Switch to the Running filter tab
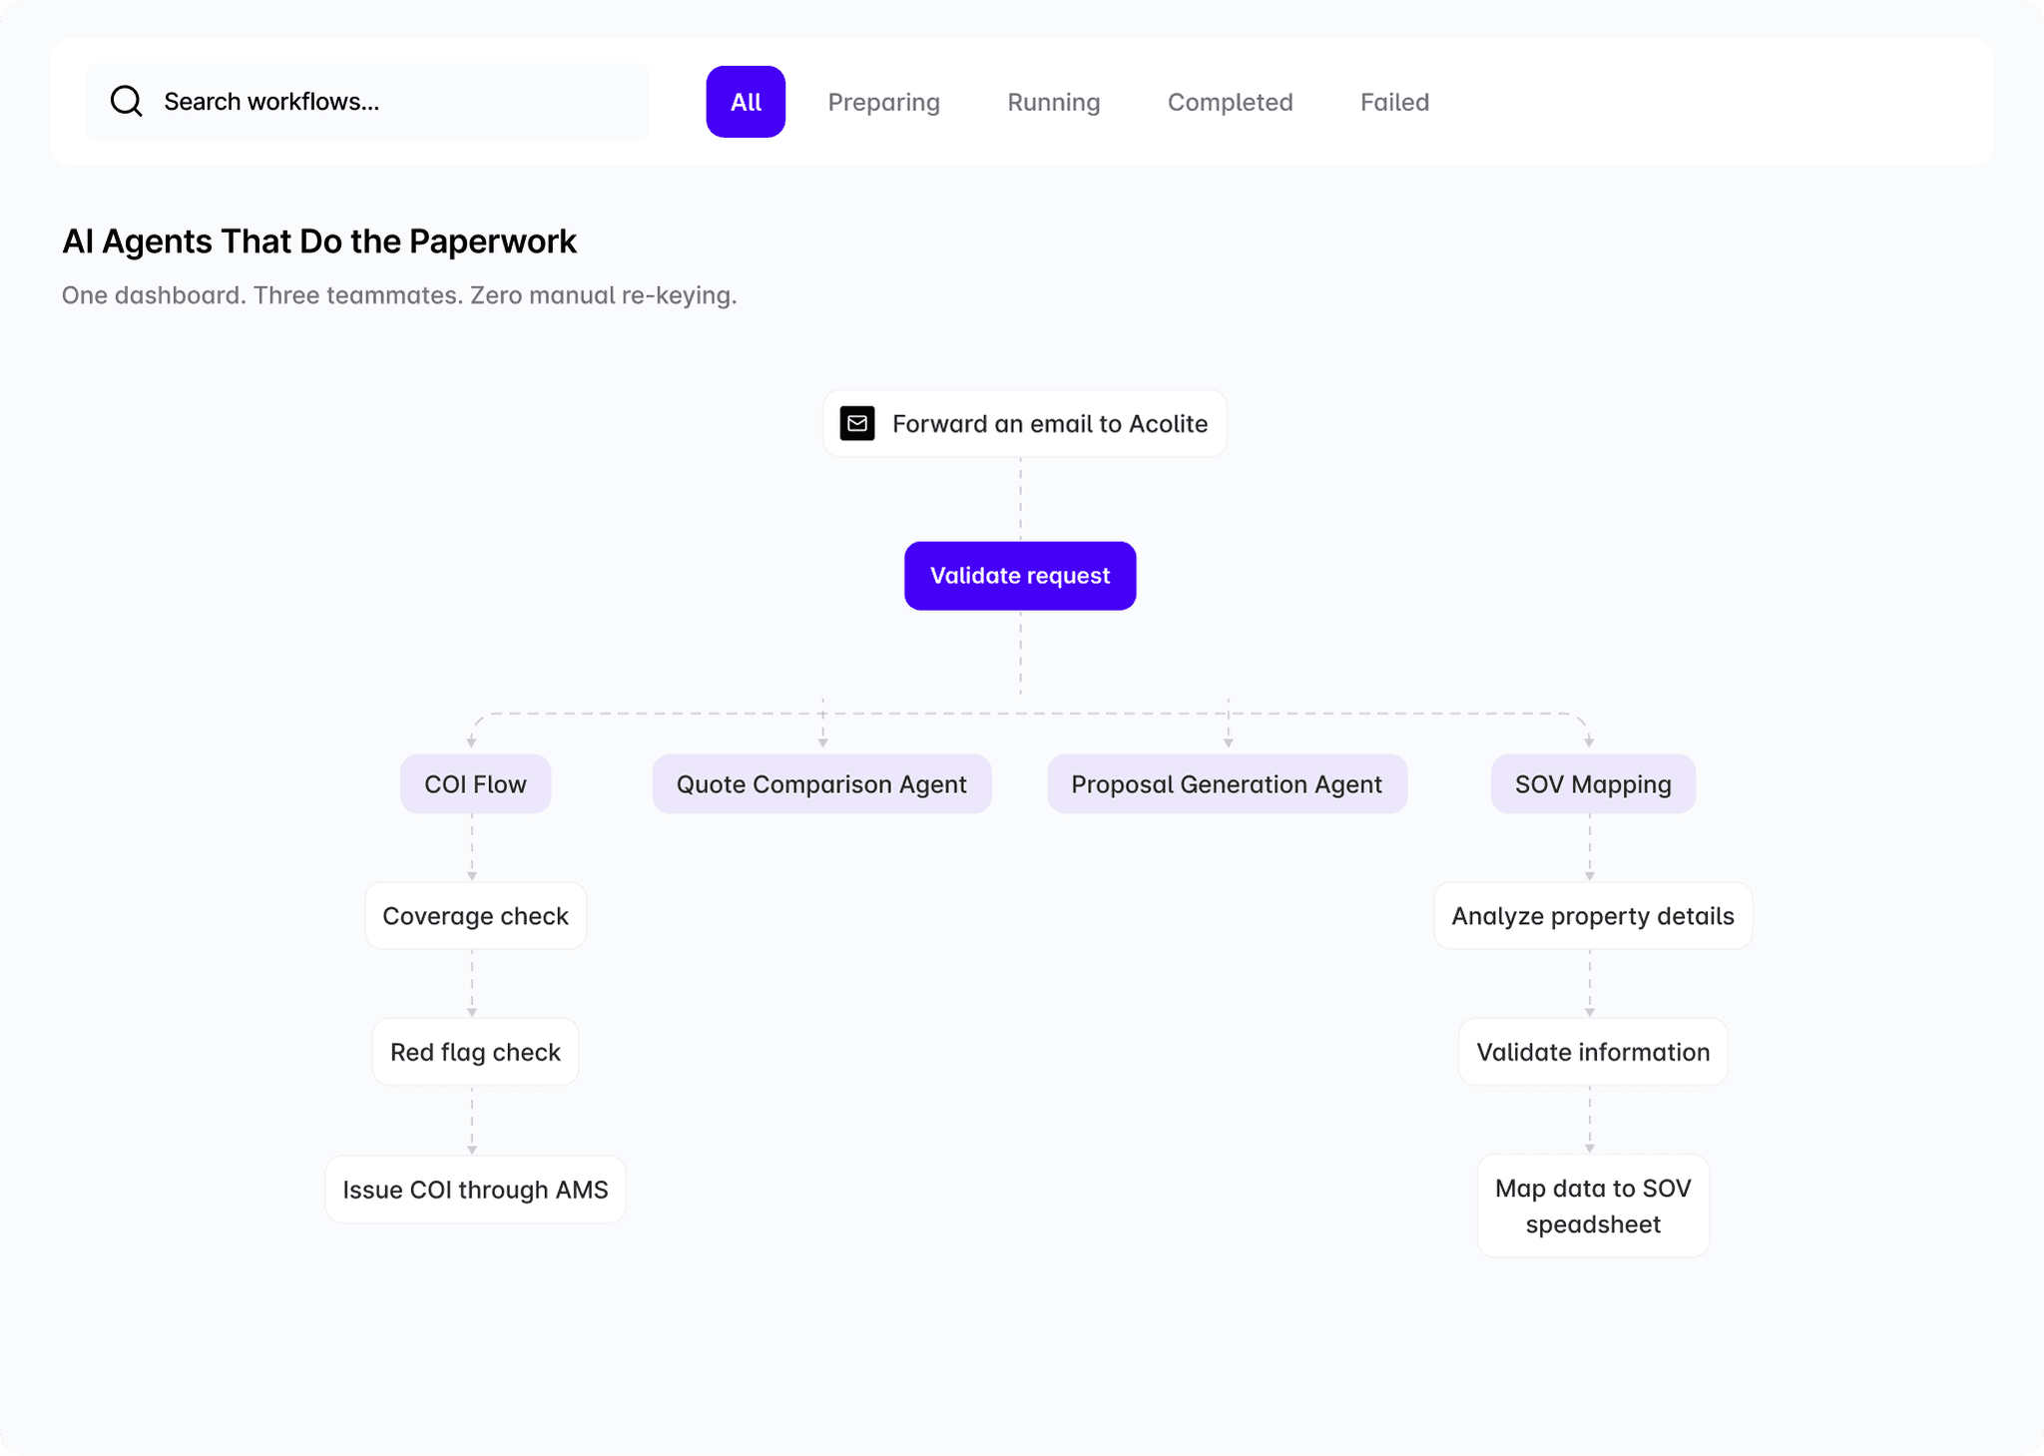Viewport: 2044px width, 1456px height. tap(1053, 102)
